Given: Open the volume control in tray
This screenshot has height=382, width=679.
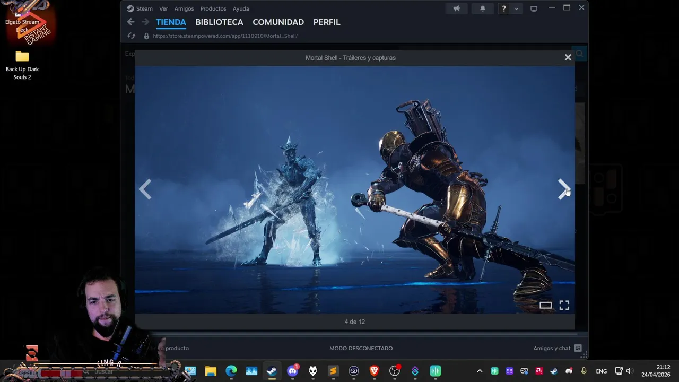Looking at the screenshot, I should pyautogui.click(x=629, y=371).
